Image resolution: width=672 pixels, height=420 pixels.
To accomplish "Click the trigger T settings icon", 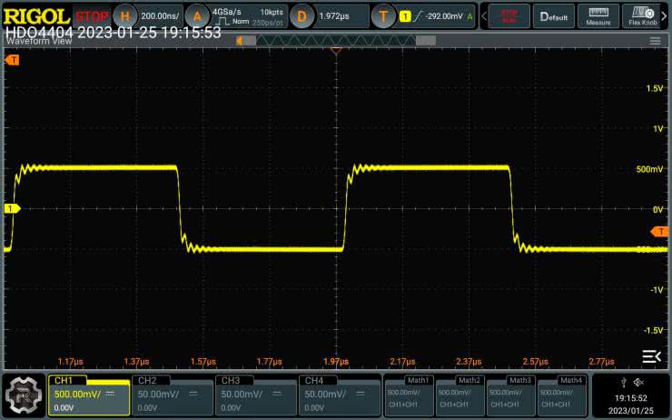I will (383, 15).
